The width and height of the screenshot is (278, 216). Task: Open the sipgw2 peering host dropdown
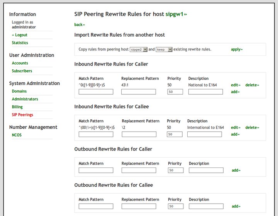139,50
